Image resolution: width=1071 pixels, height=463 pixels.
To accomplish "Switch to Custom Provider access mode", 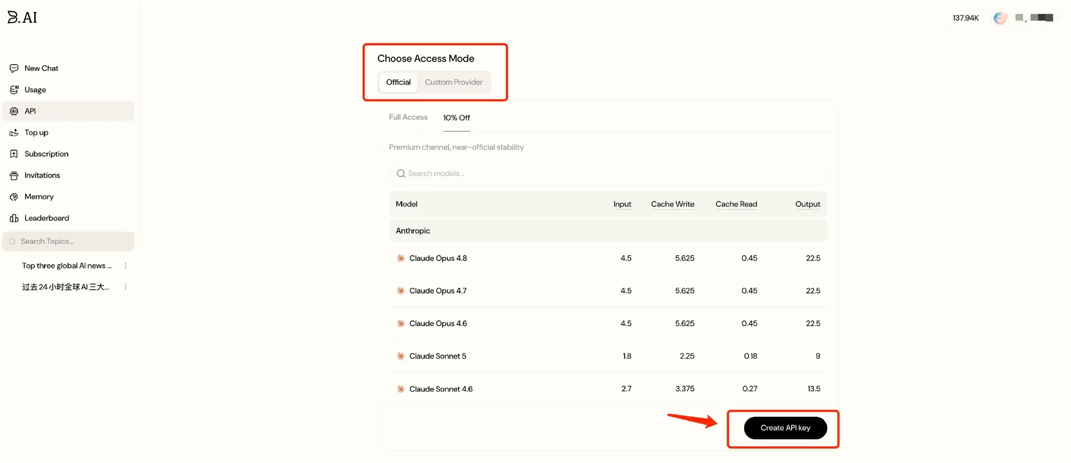I will pos(454,82).
